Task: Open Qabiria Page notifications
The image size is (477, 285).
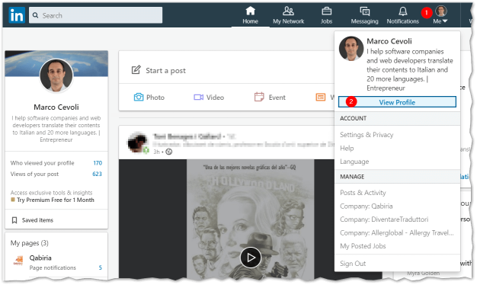Action: [53, 267]
